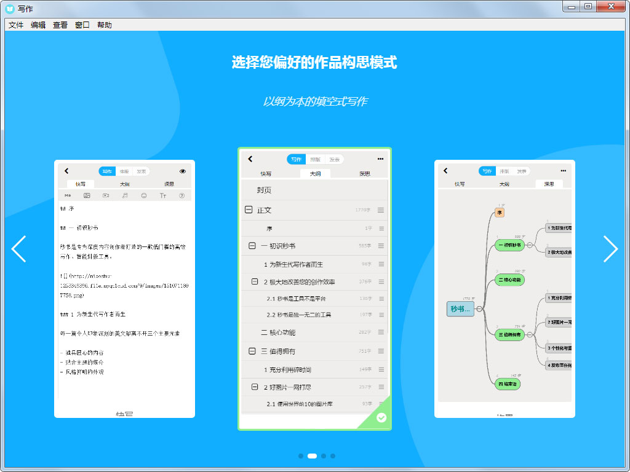Choose the mind map 深思 card
This screenshot has height=472, width=630.
pos(504,289)
